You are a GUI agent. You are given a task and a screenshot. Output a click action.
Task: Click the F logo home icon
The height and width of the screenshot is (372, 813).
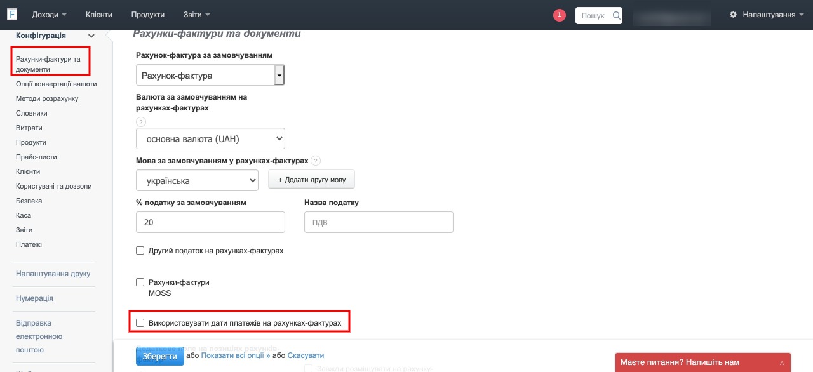pos(12,14)
